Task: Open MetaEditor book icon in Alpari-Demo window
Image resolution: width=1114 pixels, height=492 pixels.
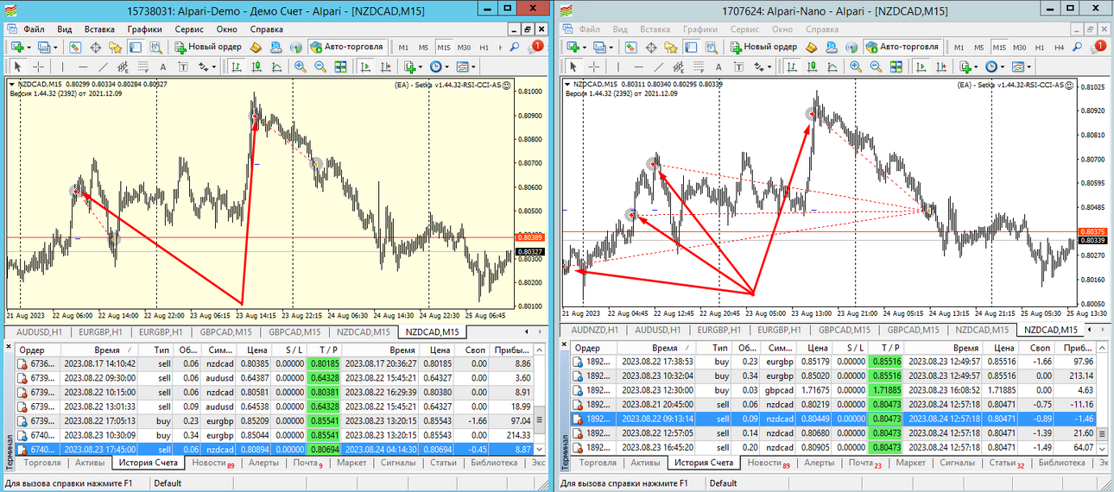Action: (x=256, y=47)
